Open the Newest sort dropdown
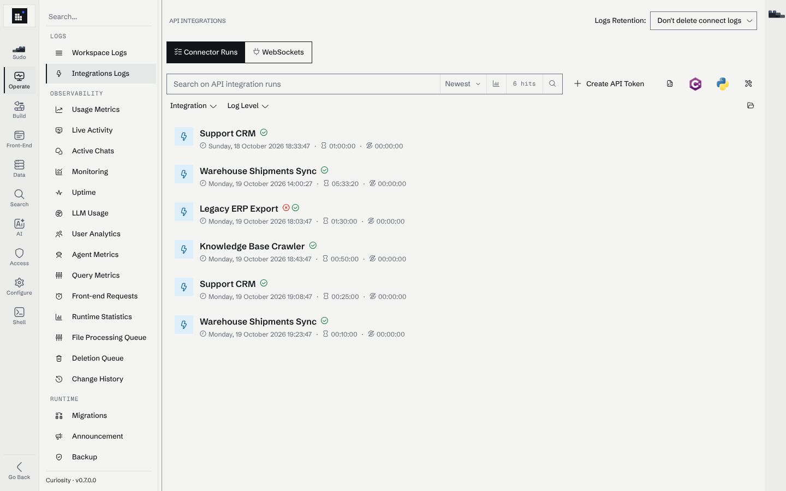The width and height of the screenshot is (786, 491). 463,84
